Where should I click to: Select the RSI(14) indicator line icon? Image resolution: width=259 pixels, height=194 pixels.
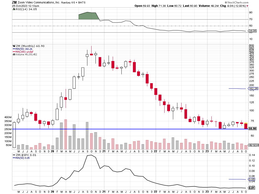click(x=14, y=9)
